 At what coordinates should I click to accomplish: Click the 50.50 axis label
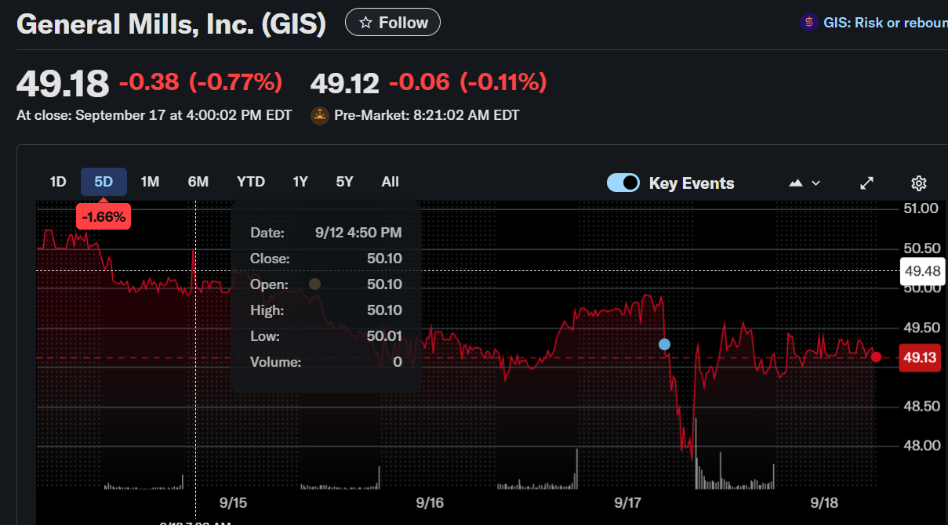pyautogui.click(x=921, y=248)
